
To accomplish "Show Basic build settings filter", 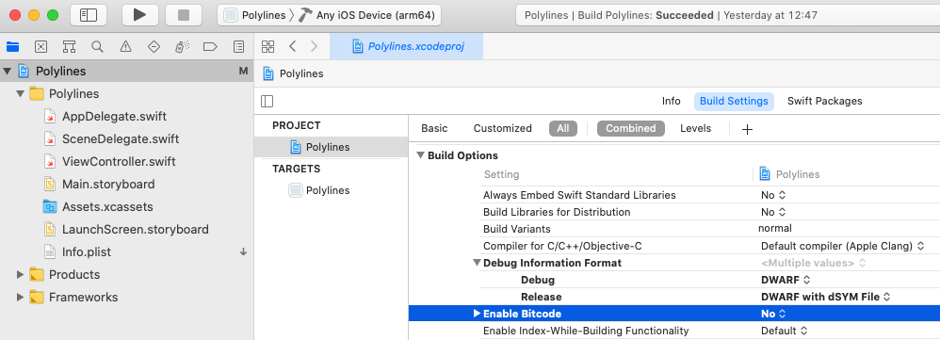I will coord(434,128).
